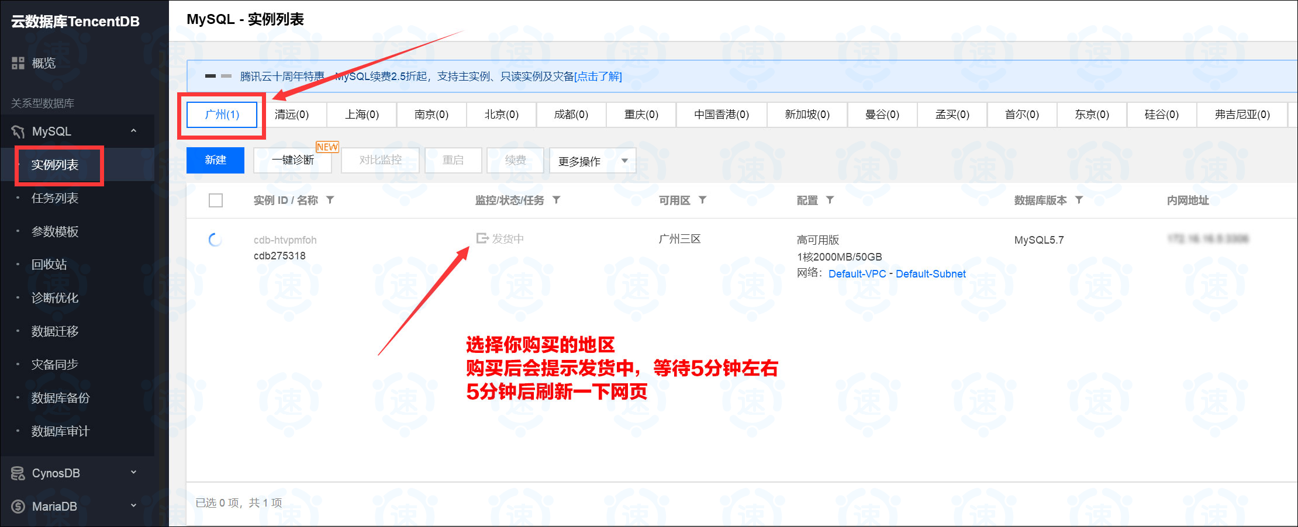Click the 续费 button
The height and width of the screenshot is (527, 1298).
[516, 160]
